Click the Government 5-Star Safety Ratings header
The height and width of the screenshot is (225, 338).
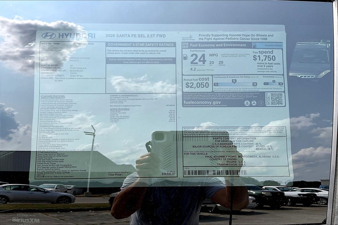[x=141, y=45]
